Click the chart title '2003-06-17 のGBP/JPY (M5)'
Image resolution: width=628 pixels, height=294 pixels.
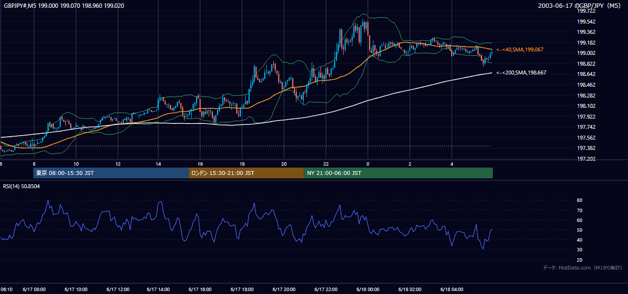[x=579, y=5]
